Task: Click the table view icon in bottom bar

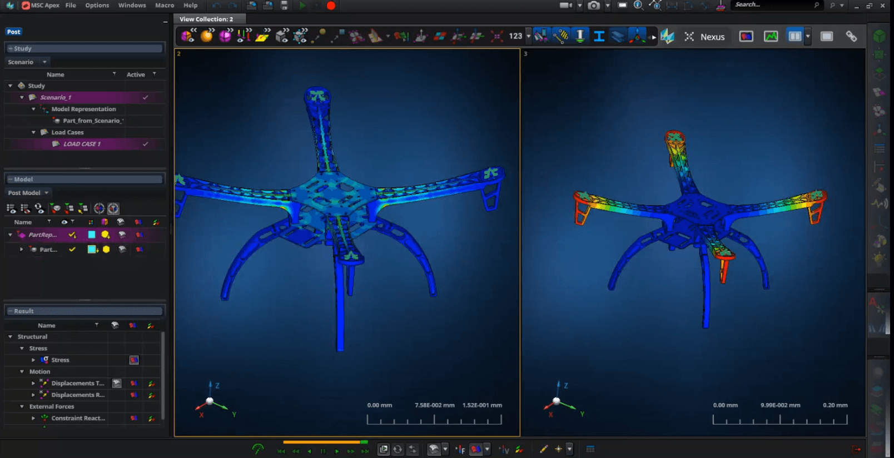Action: point(590,449)
